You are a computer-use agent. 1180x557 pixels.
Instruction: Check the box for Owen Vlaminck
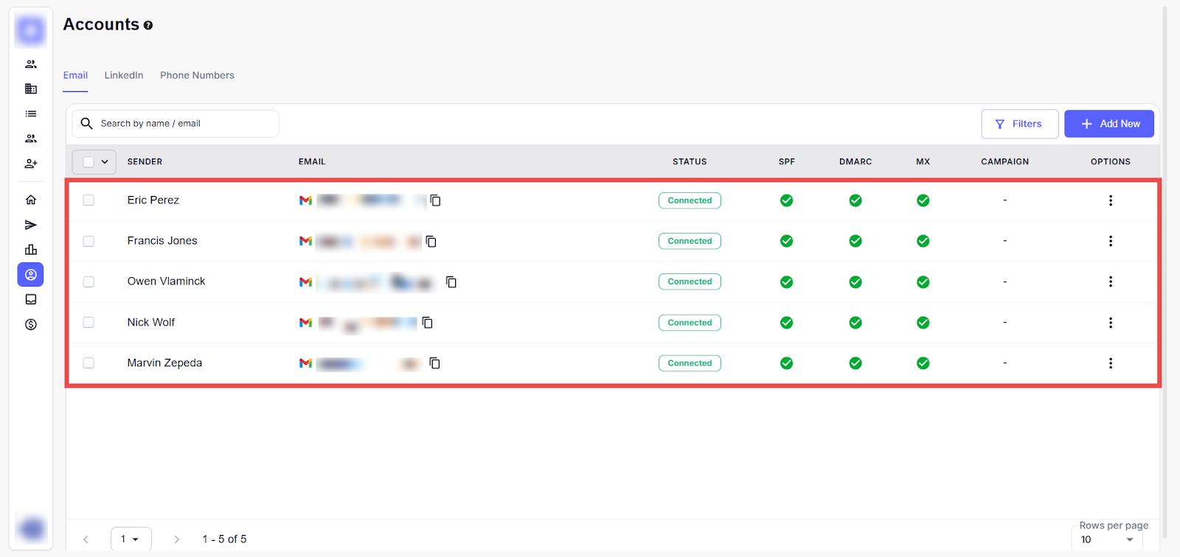[88, 281]
